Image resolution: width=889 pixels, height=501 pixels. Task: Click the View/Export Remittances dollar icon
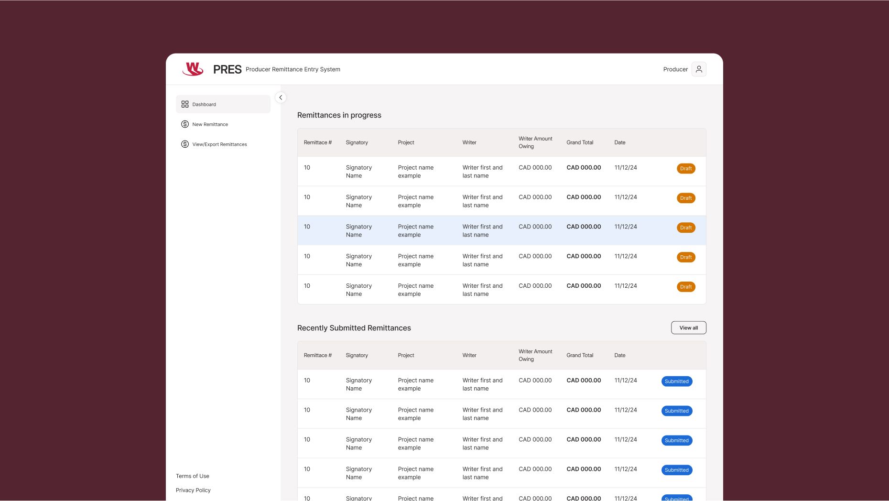[x=185, y=144]
